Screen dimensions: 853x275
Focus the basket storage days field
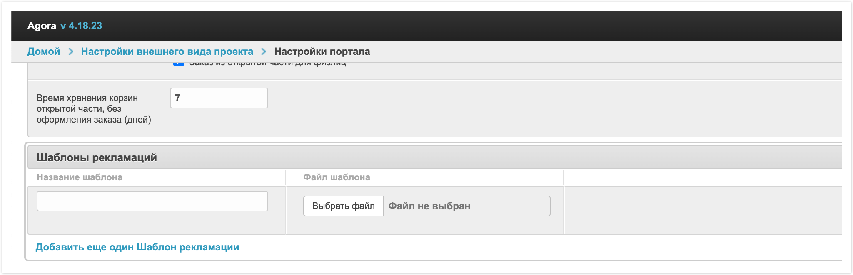pos(219,98)
